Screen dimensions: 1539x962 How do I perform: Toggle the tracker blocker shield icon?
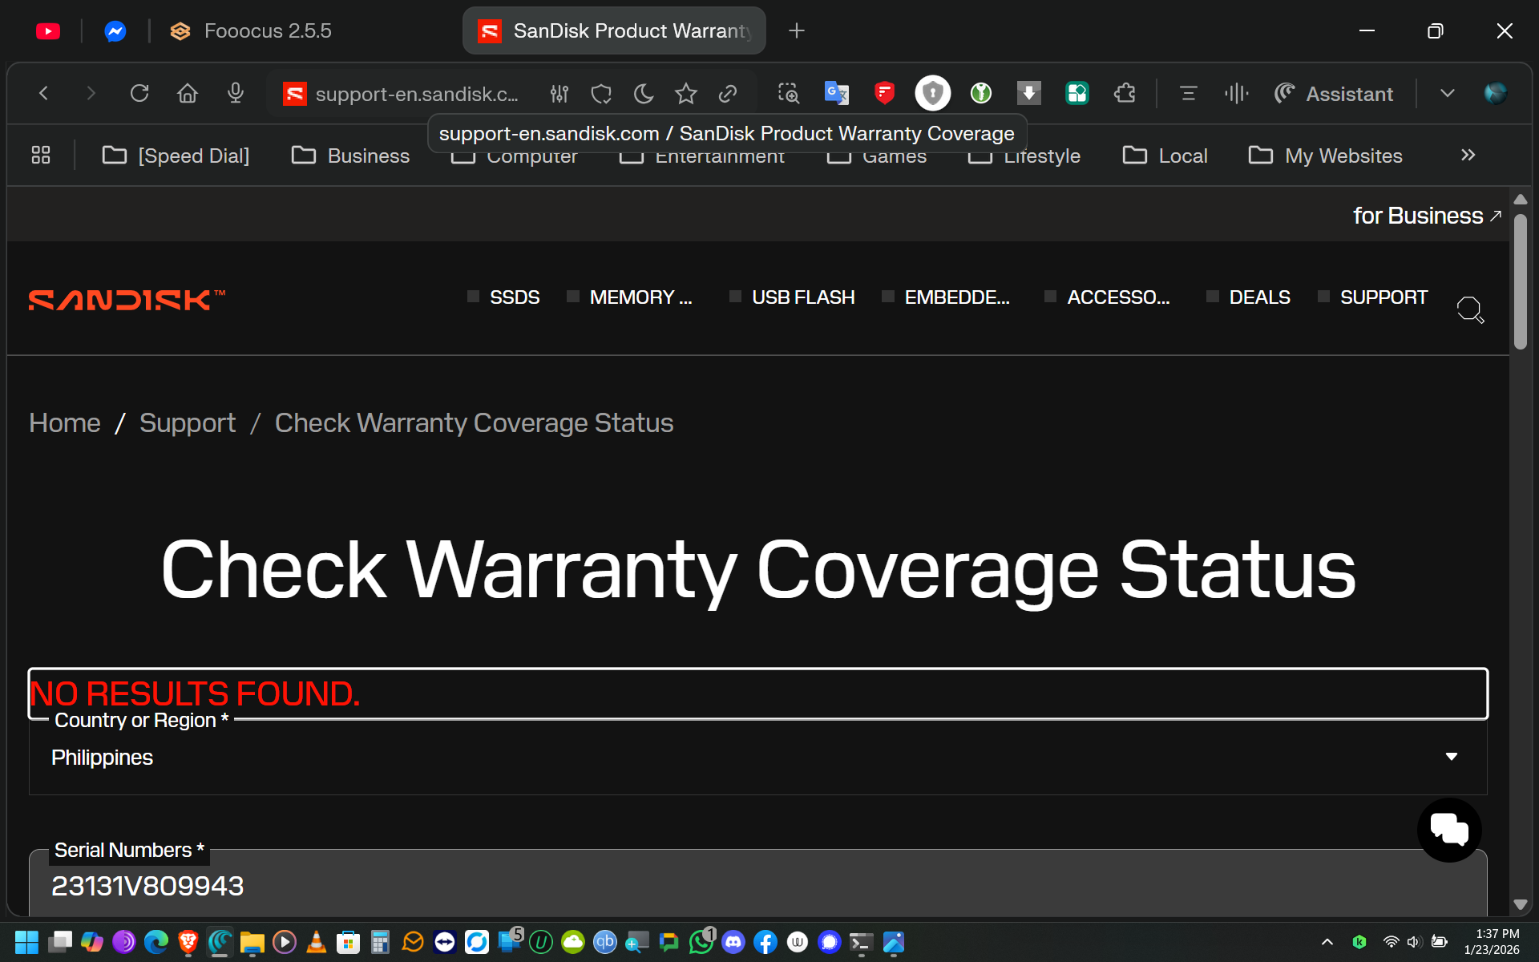(x=601, y=94)
